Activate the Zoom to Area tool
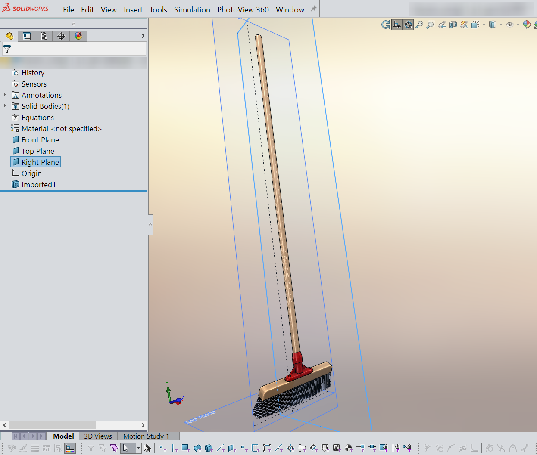The width and height of the screenshot is (537, 455). point(431,25)
